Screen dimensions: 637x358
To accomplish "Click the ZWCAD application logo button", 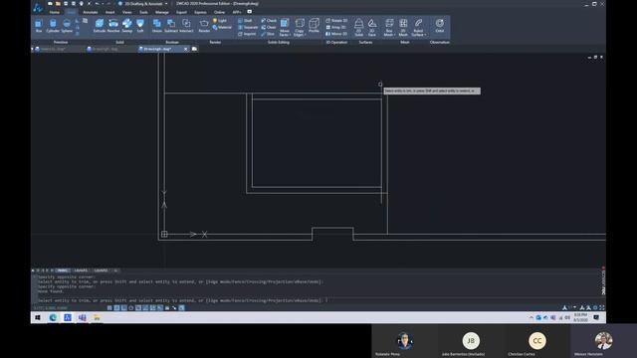I will click(x=38, y=7).
